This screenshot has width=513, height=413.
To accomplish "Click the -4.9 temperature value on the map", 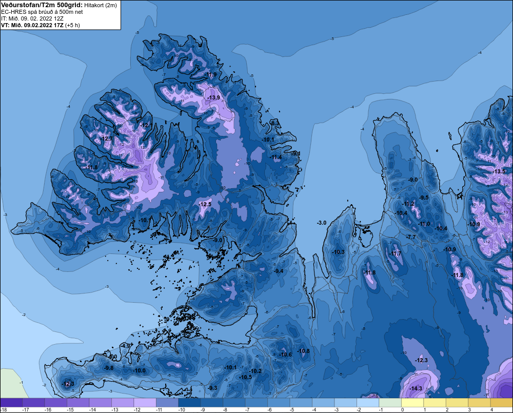I will tap(126, 346).
